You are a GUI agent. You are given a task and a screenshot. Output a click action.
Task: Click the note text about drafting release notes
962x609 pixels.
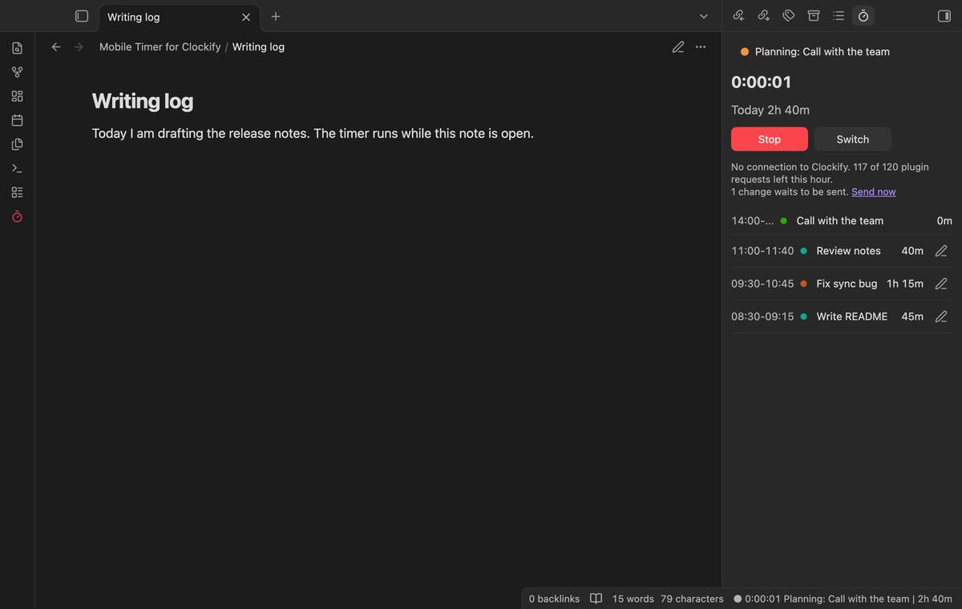(x=313, y=133)
